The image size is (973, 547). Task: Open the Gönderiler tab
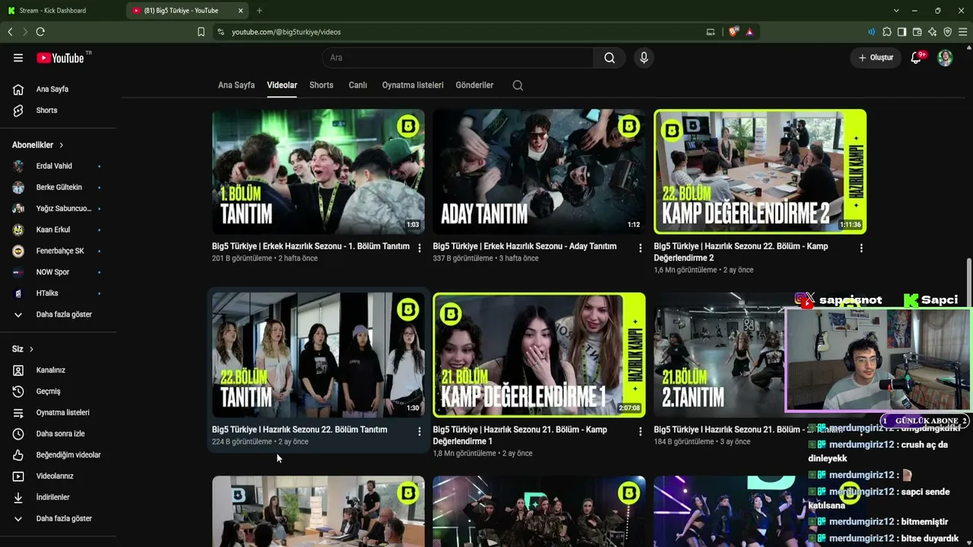click(474, 85)
